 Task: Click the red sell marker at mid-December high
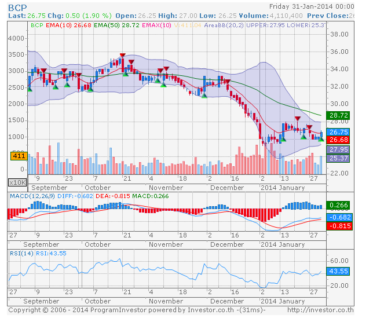(228, 82)
